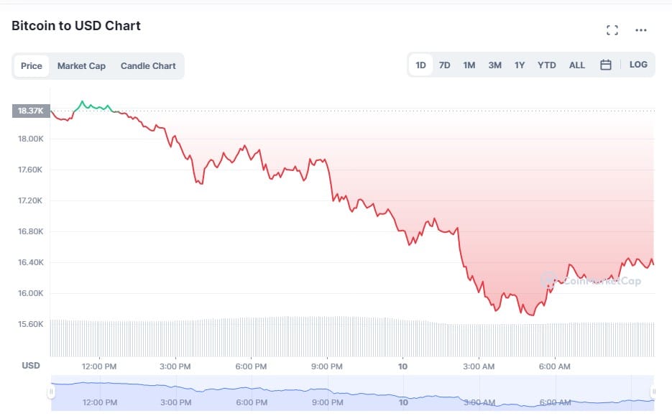672x416 pixels.
Task: Switch to the Price tab
Action: [32, 66]
